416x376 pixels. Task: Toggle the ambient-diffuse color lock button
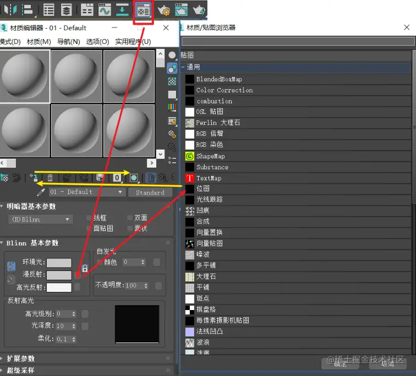[x=11, y=267]
